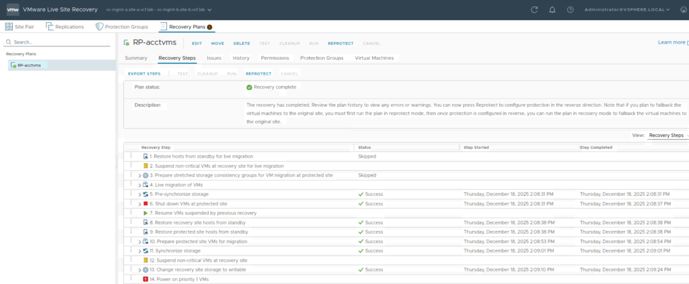This screenshot has width=689, height=284.
Task: Click Reprotect in the plan header actions
Action: click(x=340, y=43)
